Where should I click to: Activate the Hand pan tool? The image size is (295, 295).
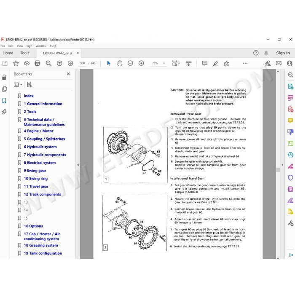tap(119, 63)
